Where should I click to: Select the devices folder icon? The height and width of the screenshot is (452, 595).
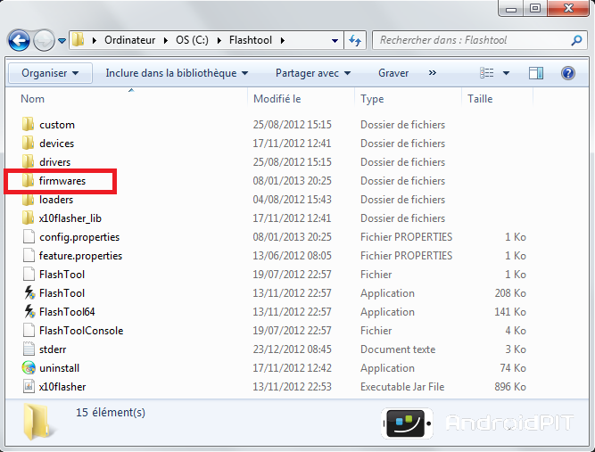click(x=28, y=143)
